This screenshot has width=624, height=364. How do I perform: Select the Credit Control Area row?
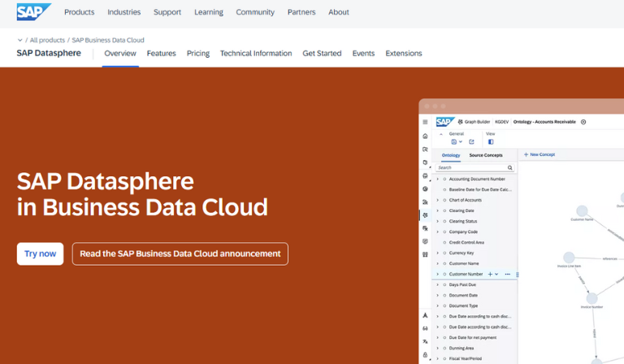pos(474,242)
